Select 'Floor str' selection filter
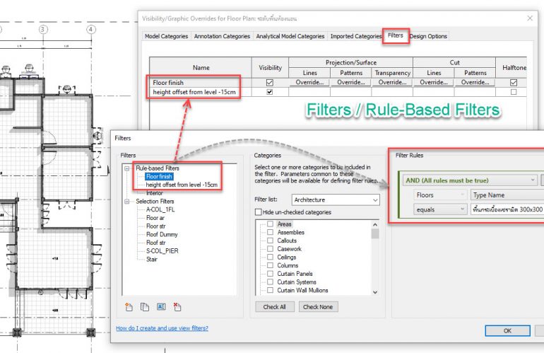The height and width of the screenshot is (353, 544). (x=155, y=226)
